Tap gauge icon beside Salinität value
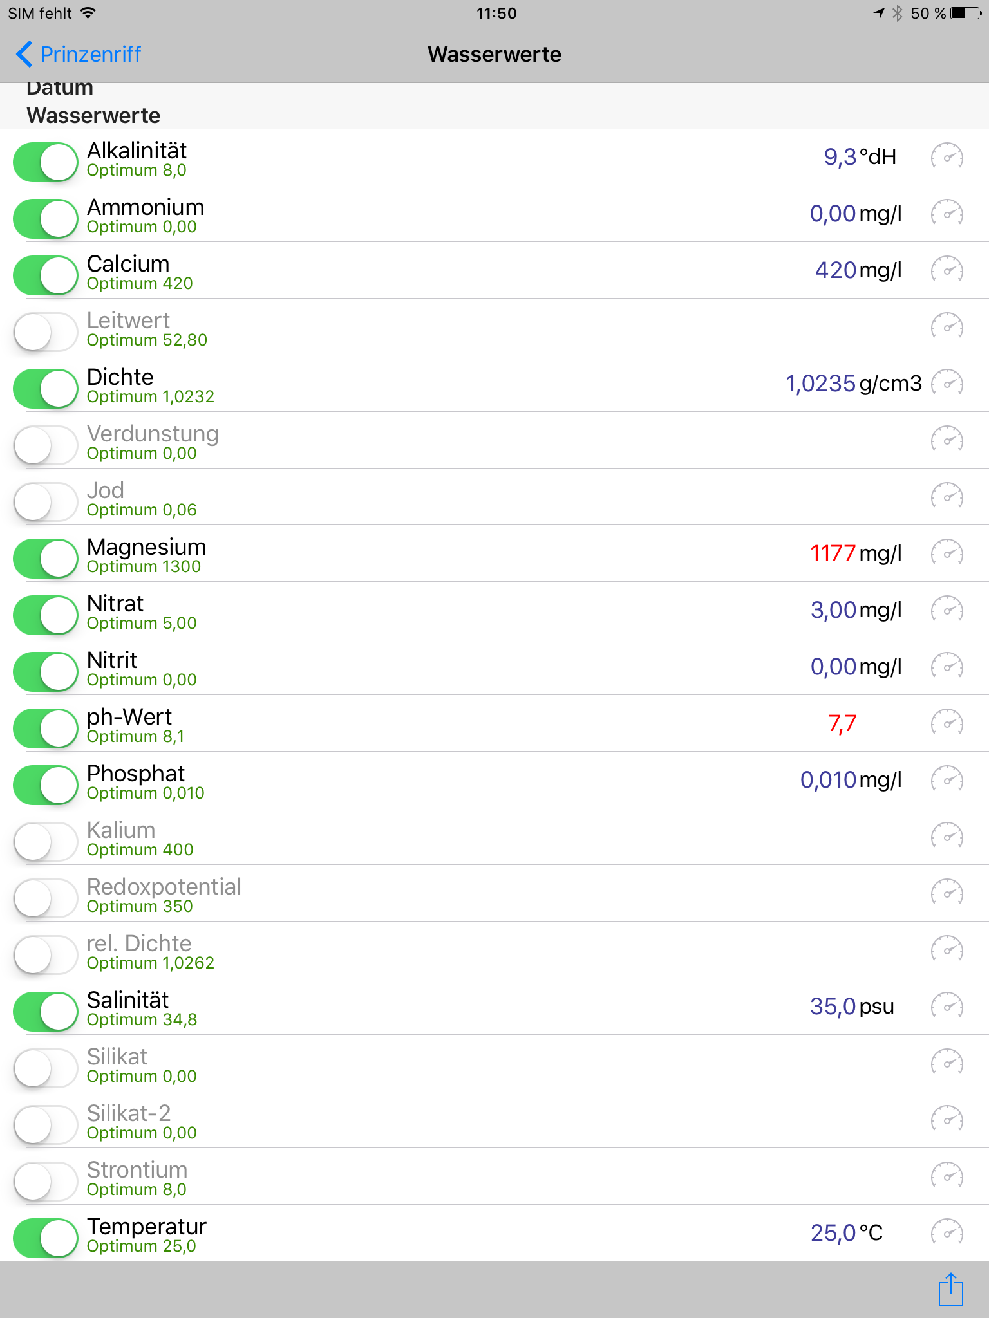Screen dimensions: 989x1318 point(947,1007)
